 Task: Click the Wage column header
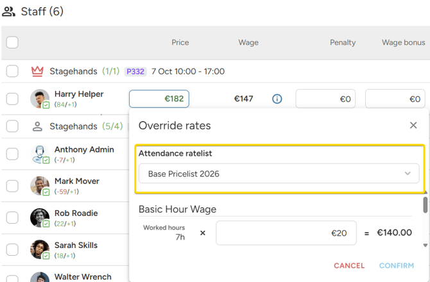(x=248, y=42)
